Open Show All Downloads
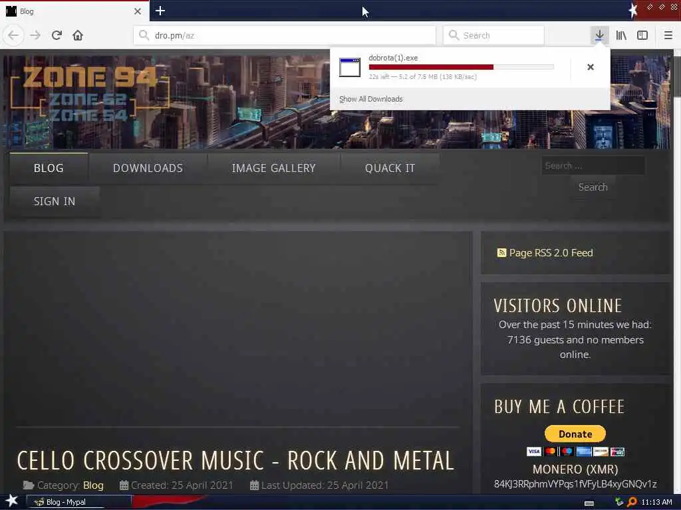681x510 pixels. (x=371, y=99)
